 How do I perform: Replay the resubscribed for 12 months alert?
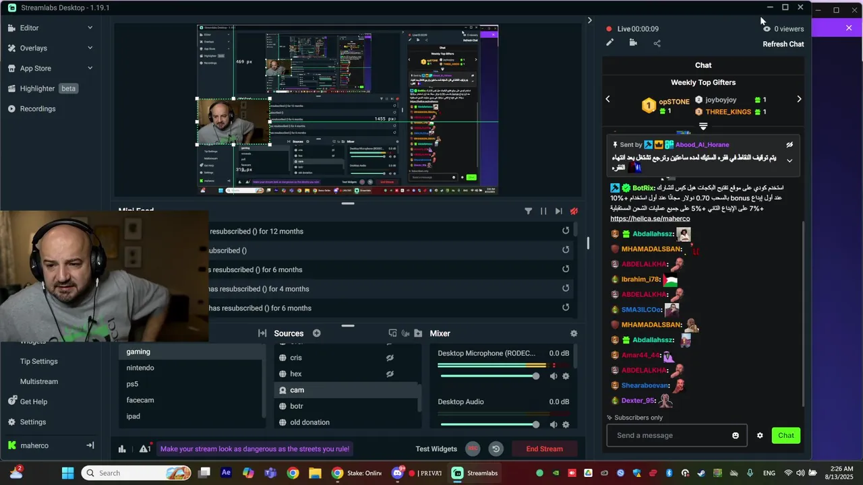click(x=566, y=231)
